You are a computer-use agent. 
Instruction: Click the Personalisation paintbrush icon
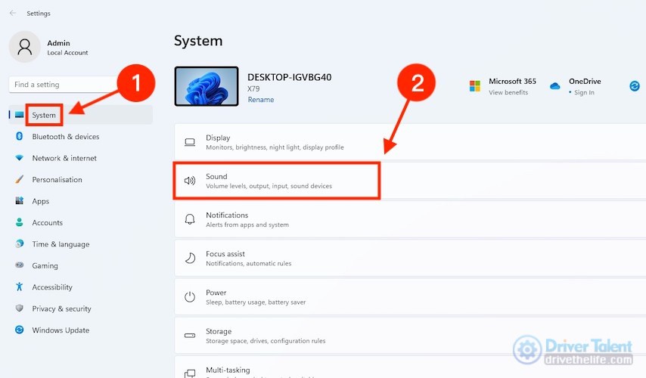click(x=20, y=179)
